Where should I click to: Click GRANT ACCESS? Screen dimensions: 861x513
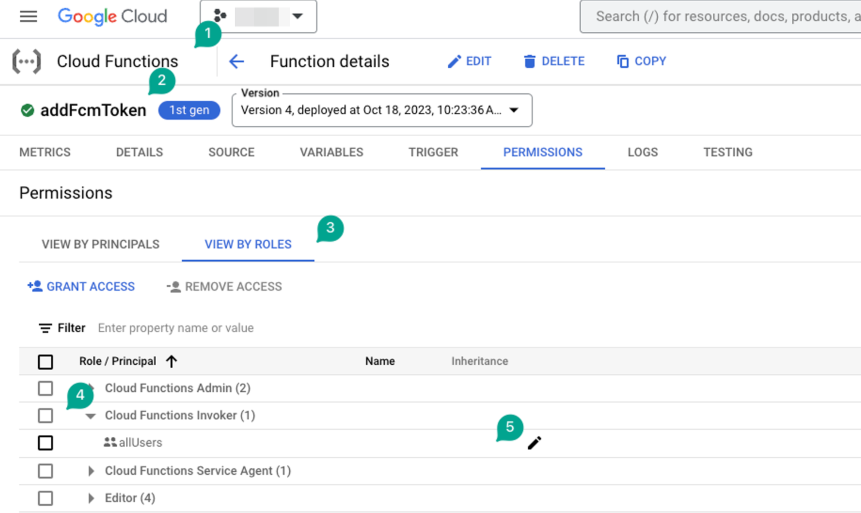point(81,286)
